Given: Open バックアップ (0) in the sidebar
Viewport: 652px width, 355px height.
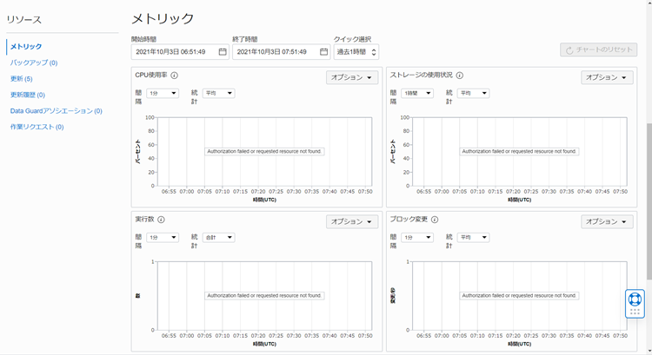Looking at the screenshot, I should [34, 62].
